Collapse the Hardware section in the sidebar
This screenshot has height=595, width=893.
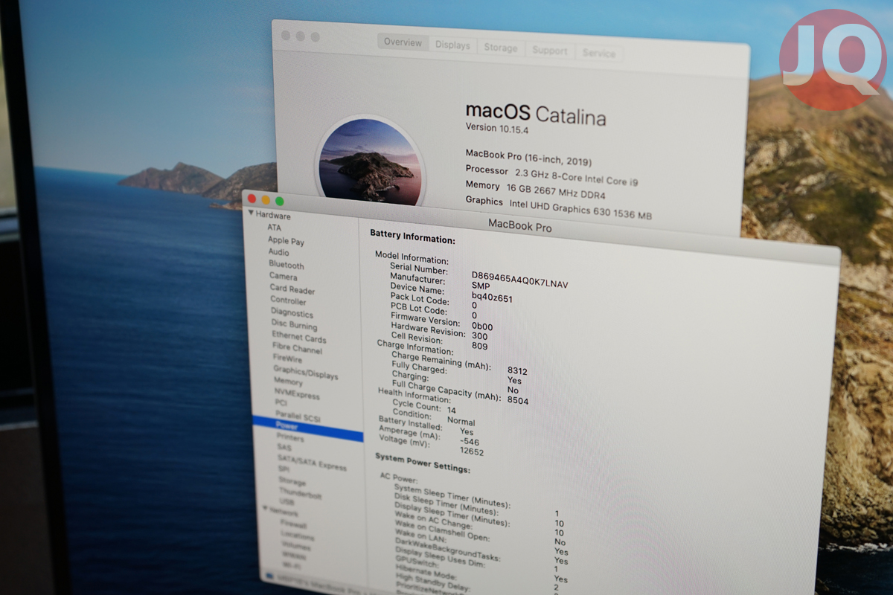click(251, 214)
